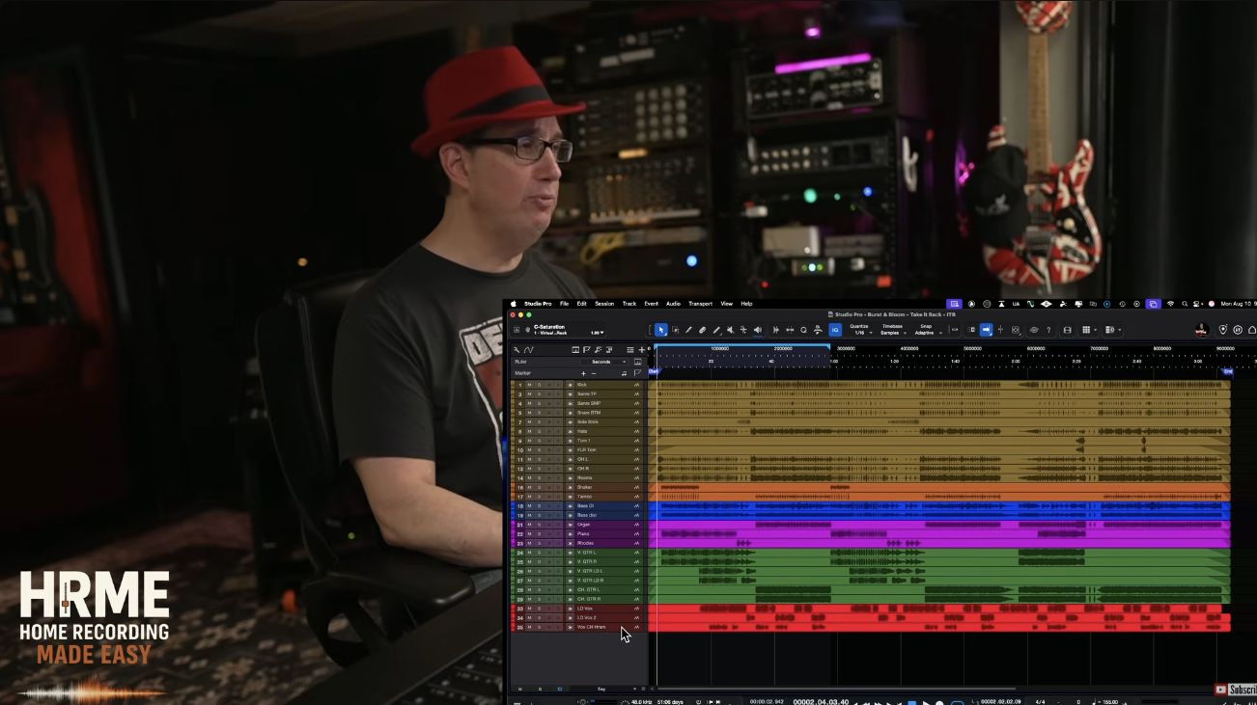Click the Wi-Fi icon in menu bar
1257x705 pixels.
1170,304
